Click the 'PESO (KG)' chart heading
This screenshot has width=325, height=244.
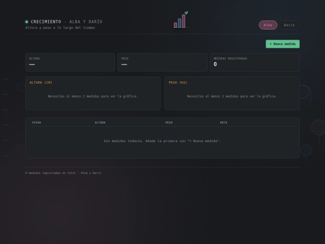click(x=178, y=83)
